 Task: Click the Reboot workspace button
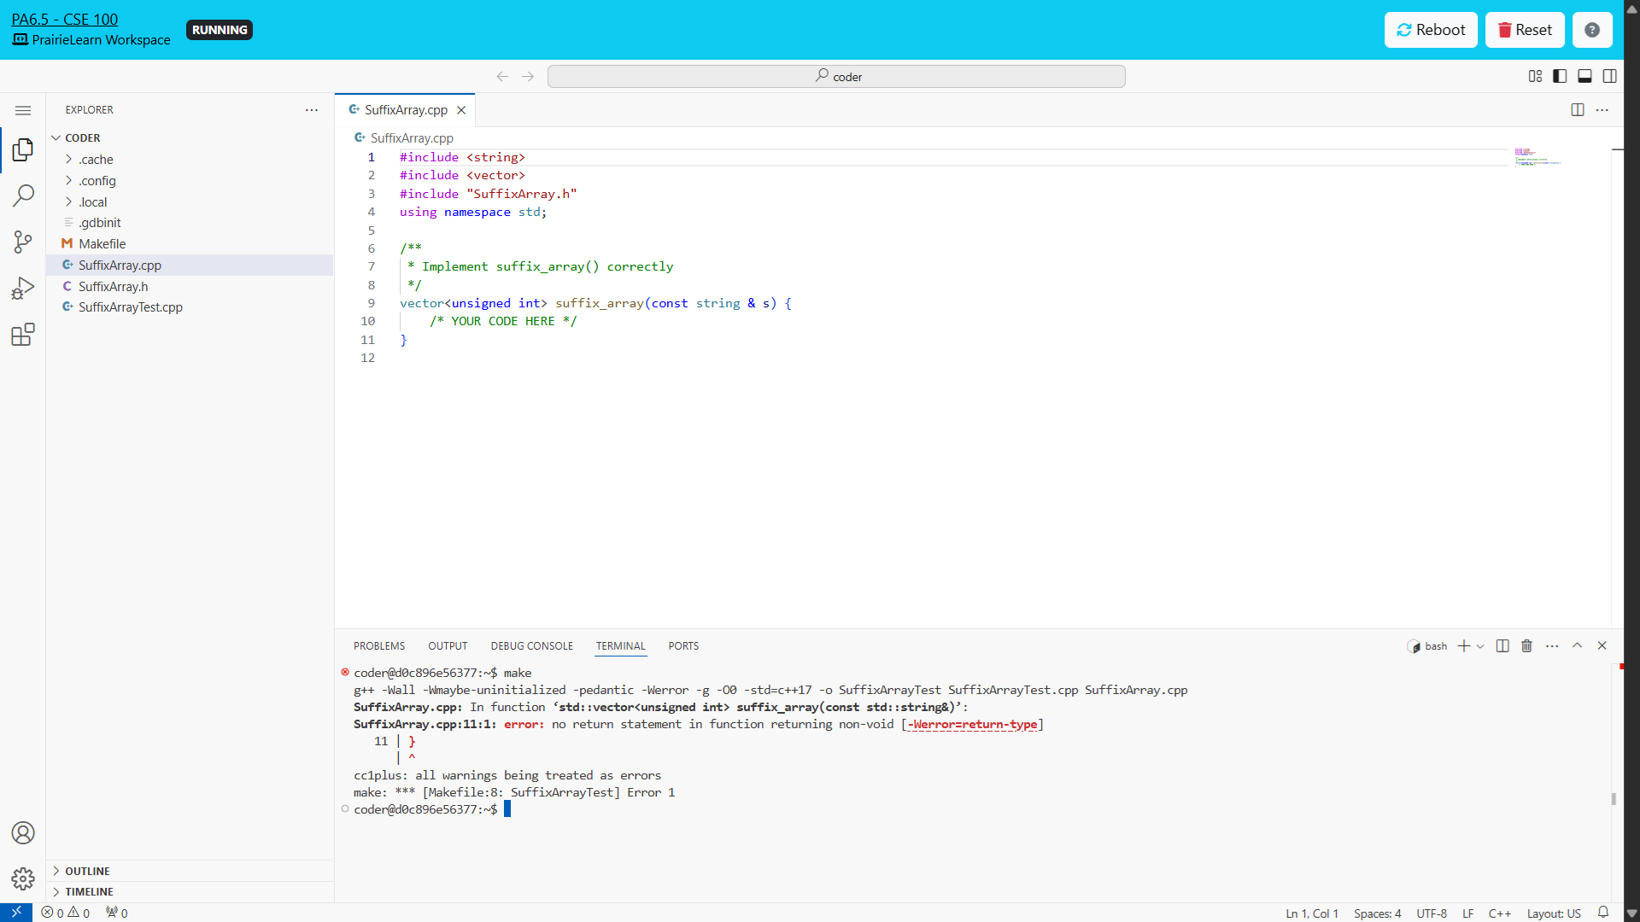click(1431, 30)
